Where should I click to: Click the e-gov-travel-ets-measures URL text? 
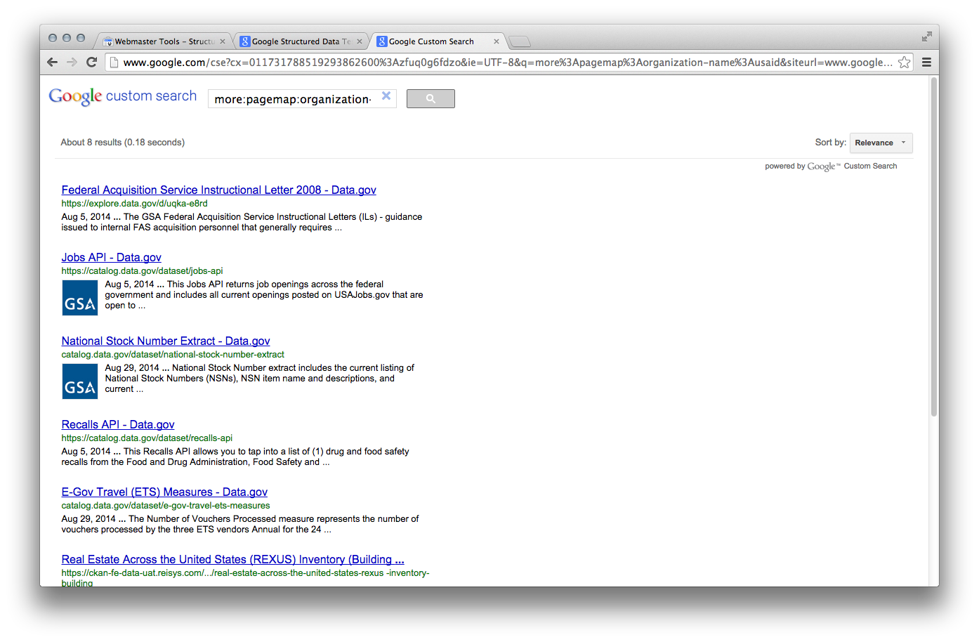[x=166, y=506]
